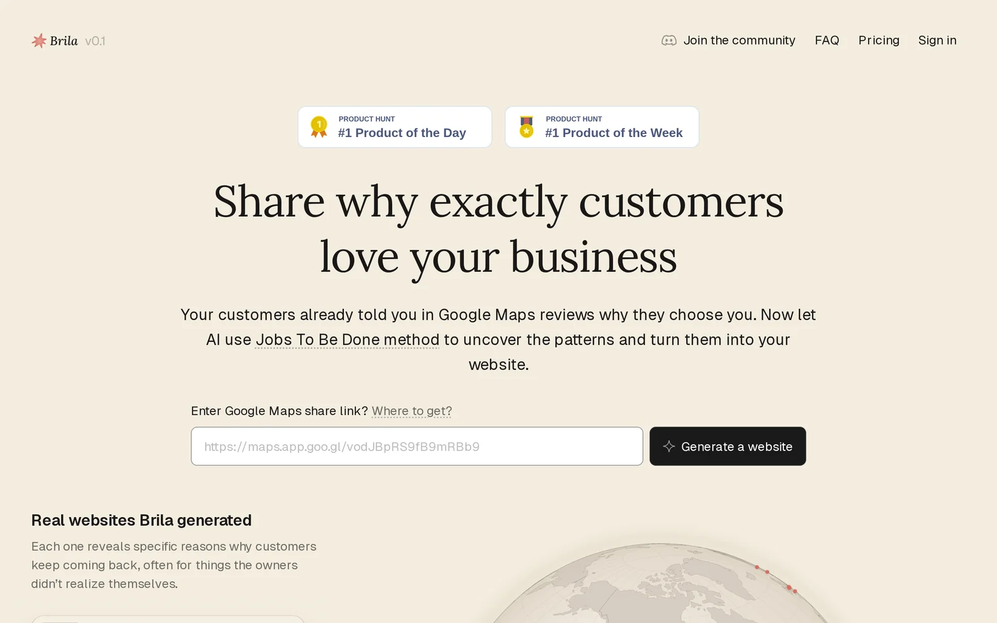The image size is (997, 623).
Task: Click the 'Real websites Brila generated' heading
Action: pos(141,520)
